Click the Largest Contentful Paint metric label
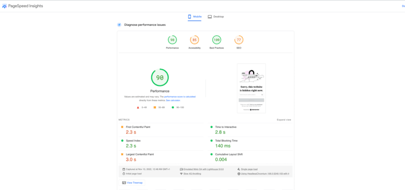Image resolution: width=405 pixels, height=190 pixels. [140, 155]
